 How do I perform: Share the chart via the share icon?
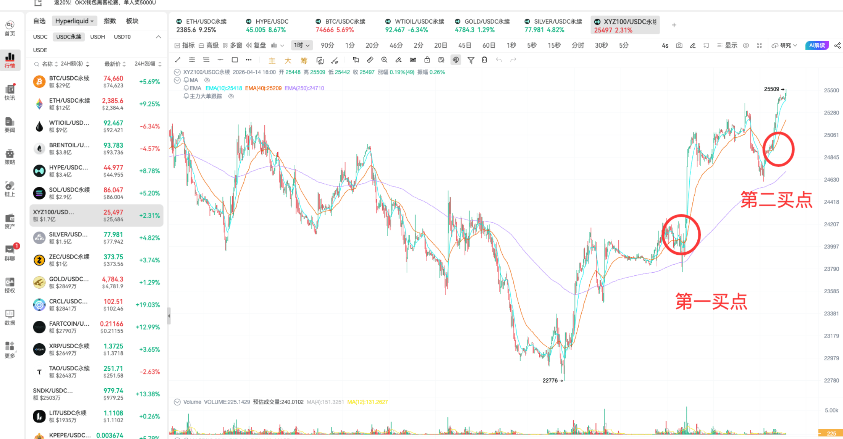(838, 45)
